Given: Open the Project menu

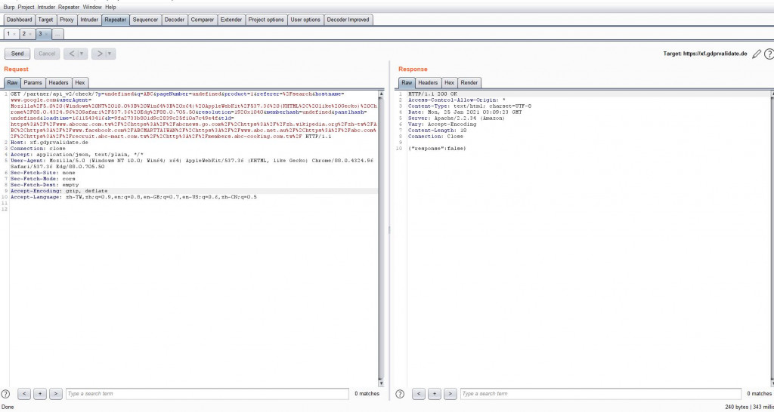Looking at the screenshot, I should tap(26, 8).
